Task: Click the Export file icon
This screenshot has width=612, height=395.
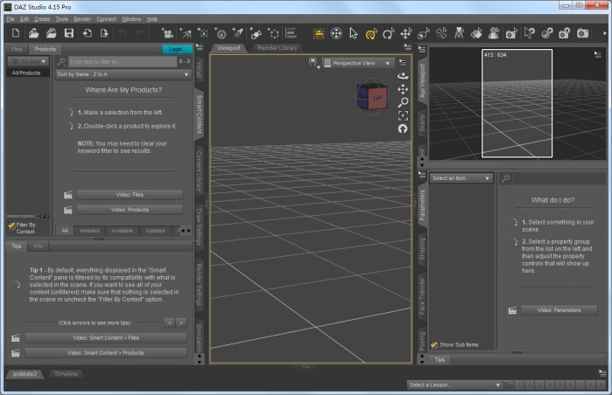Action: (104, 33)
